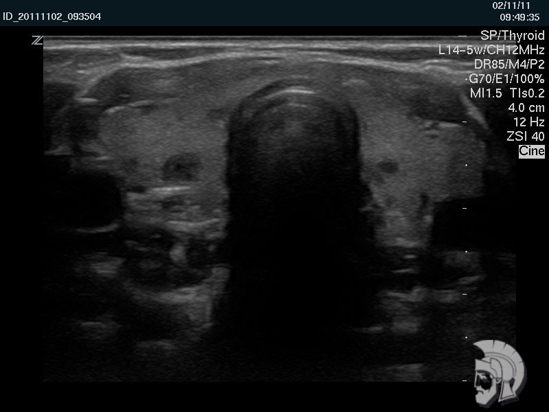This screenshot has height=412, width=549.
Task: Click the dark nodule in left-side thyroid lobe
Action: point(178,167)
